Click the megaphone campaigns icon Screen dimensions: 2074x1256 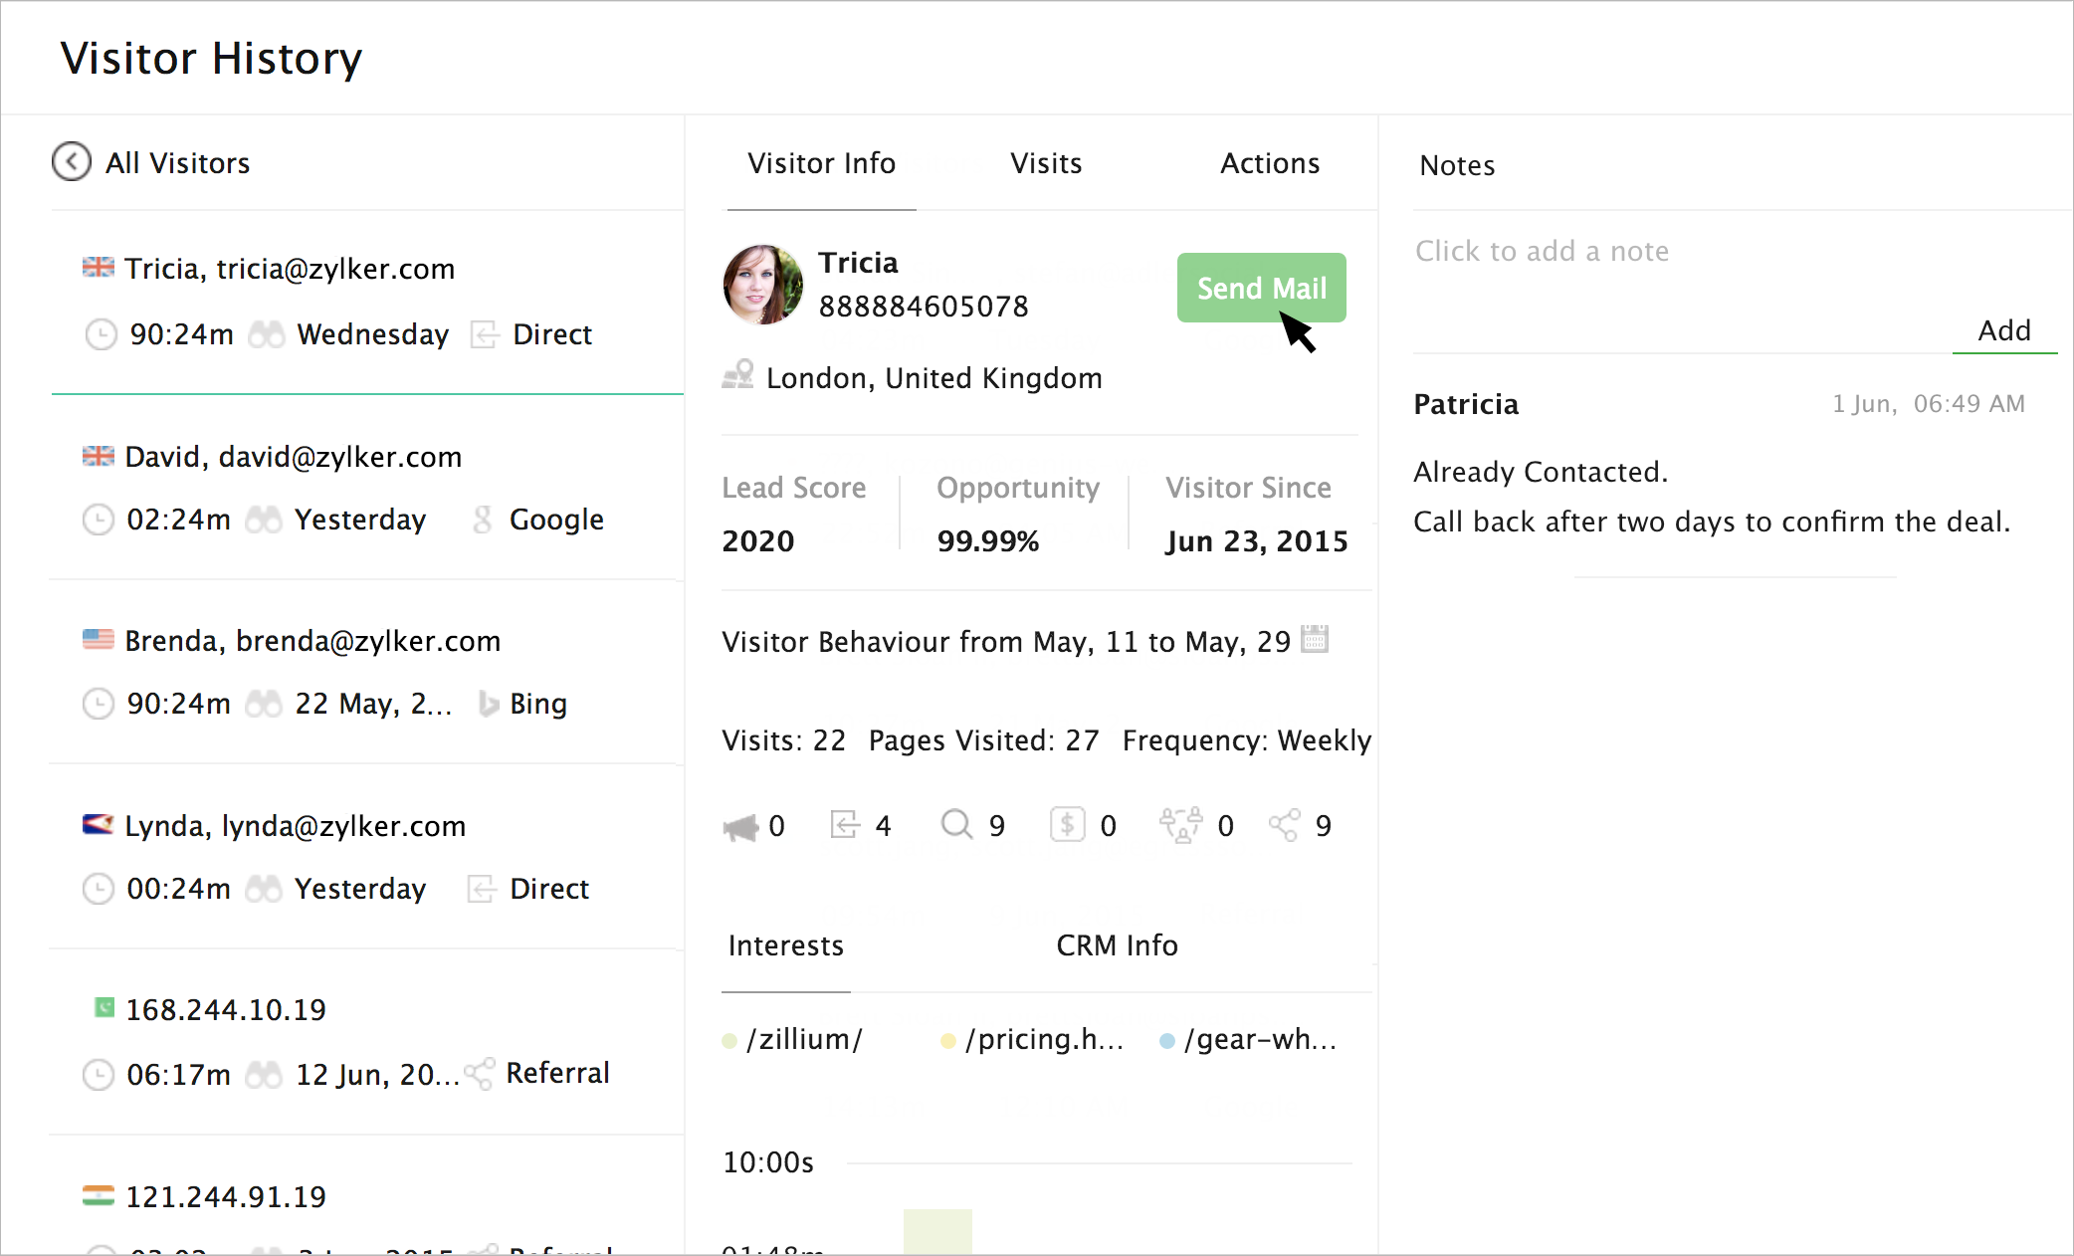[x=740, y=826]
